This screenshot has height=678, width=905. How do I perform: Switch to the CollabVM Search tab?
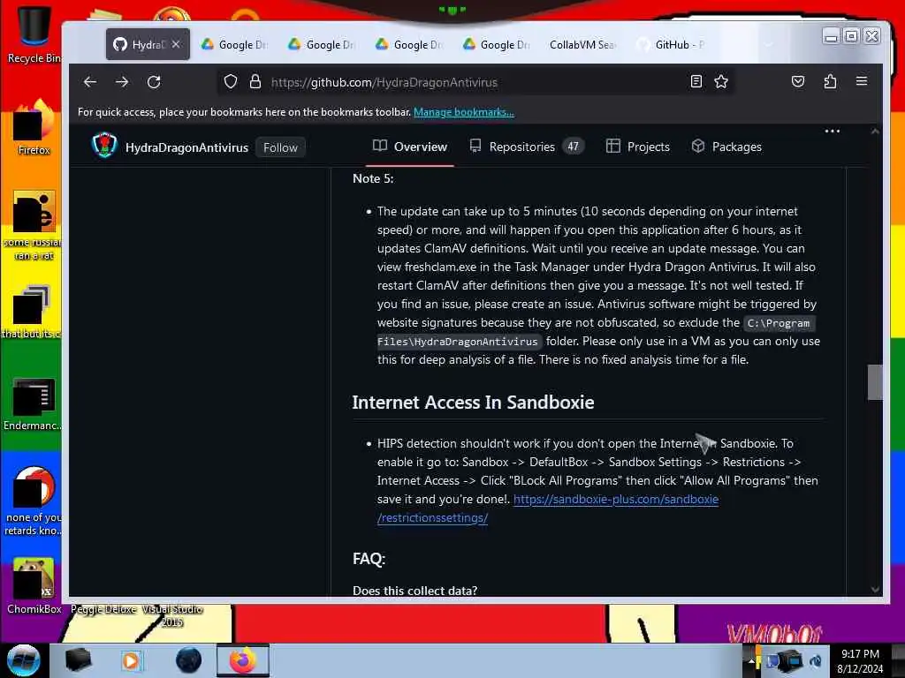click(582, 44)
